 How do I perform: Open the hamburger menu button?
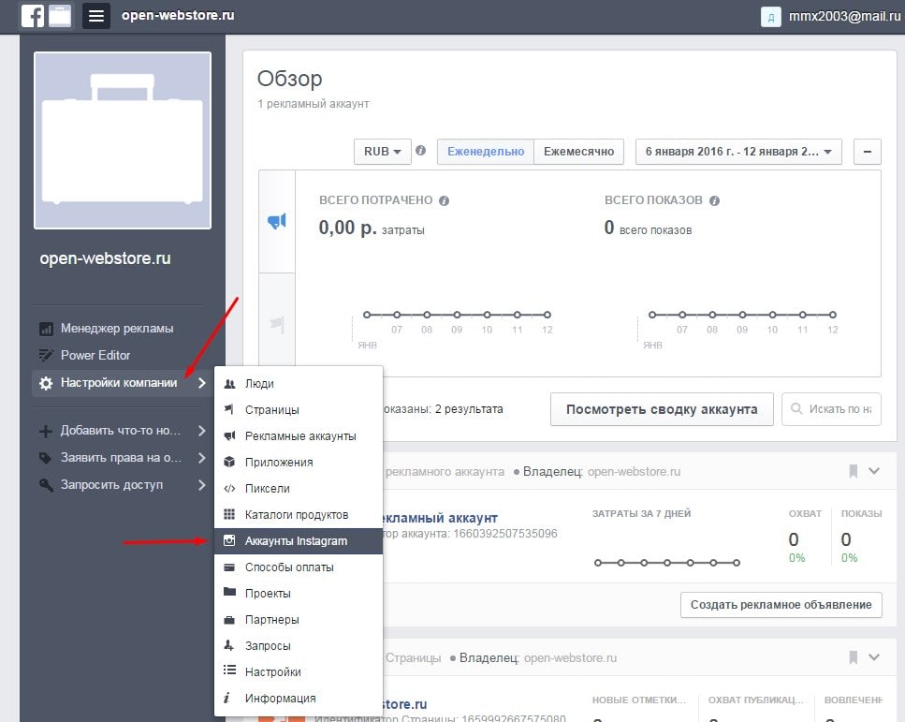tap(95, 16)
